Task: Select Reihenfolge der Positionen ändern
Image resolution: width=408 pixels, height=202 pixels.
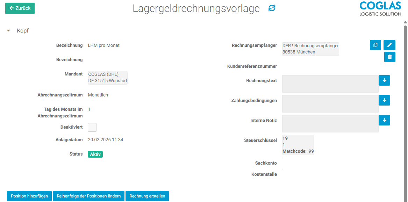Action: point(88,196)
